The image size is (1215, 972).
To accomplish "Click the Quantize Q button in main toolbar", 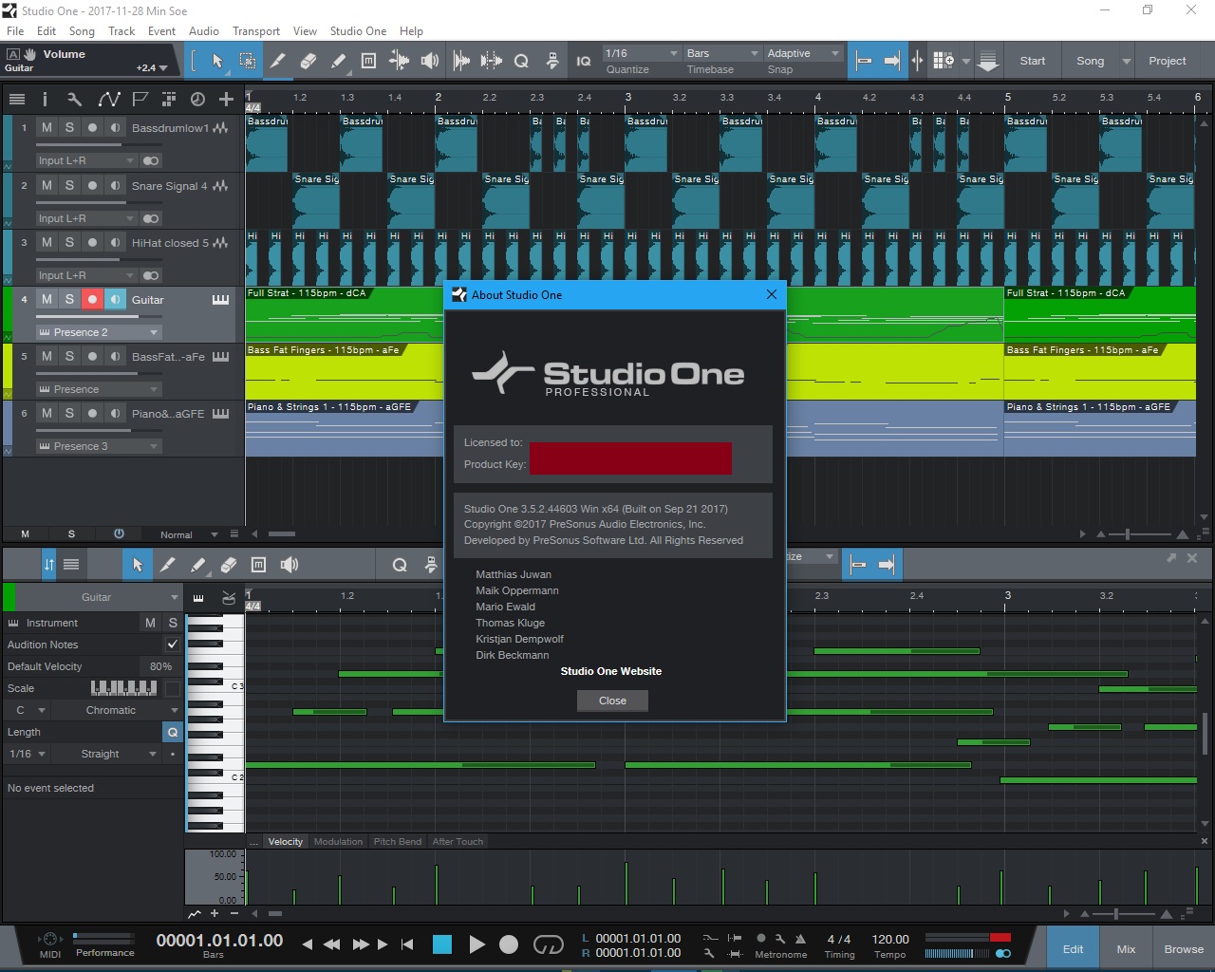I will click(x=521, y=61).
